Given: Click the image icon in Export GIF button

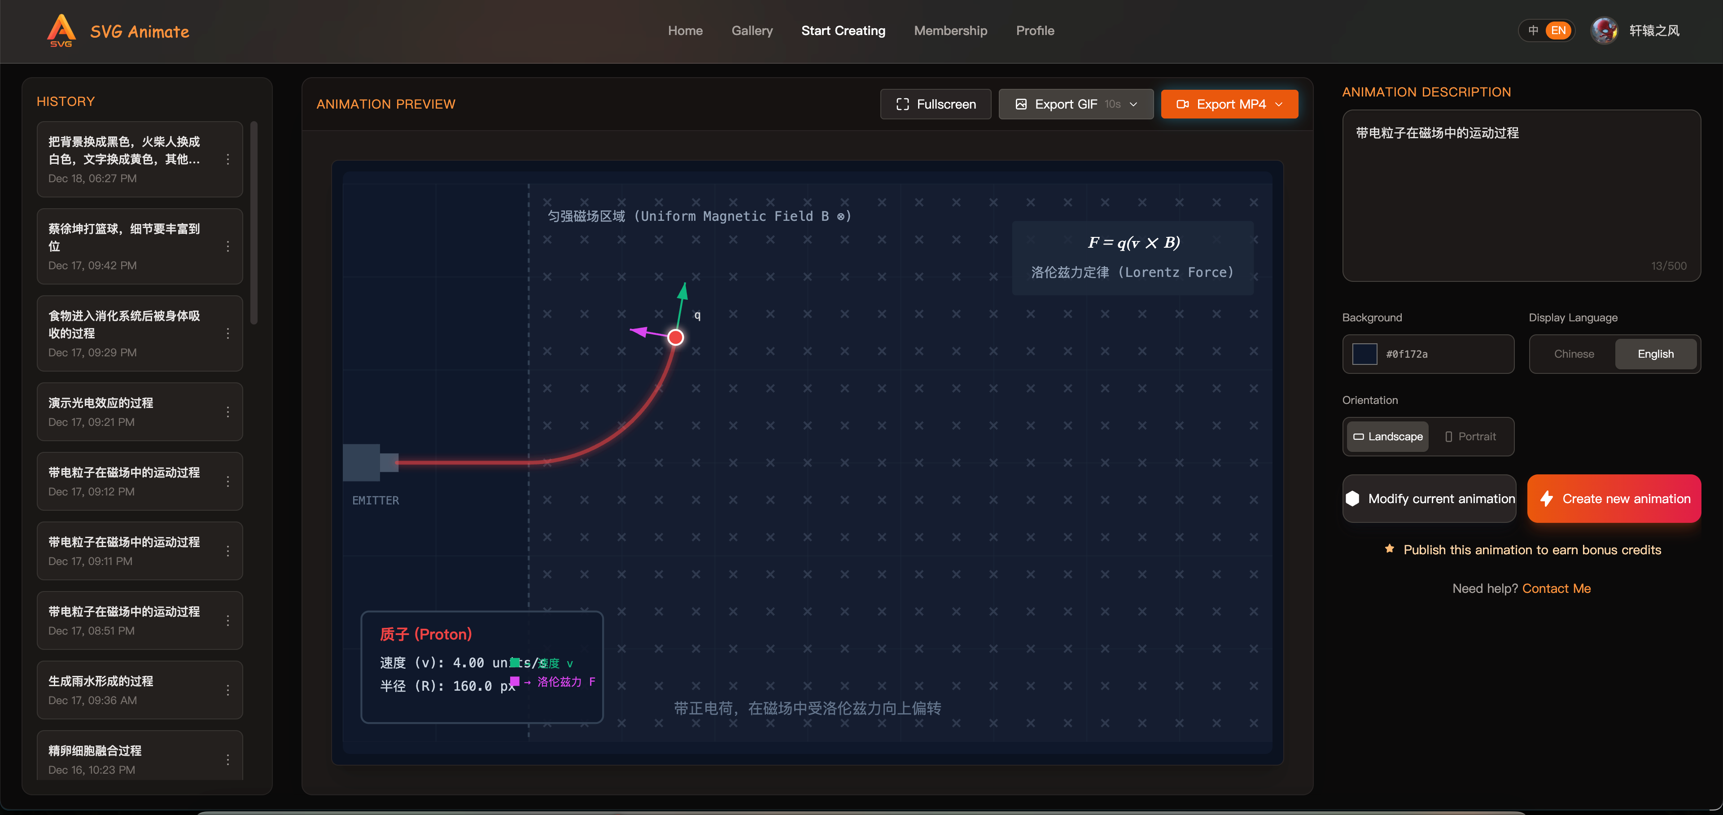Looking at the screenshot, I should click(x=1021, y=104).
